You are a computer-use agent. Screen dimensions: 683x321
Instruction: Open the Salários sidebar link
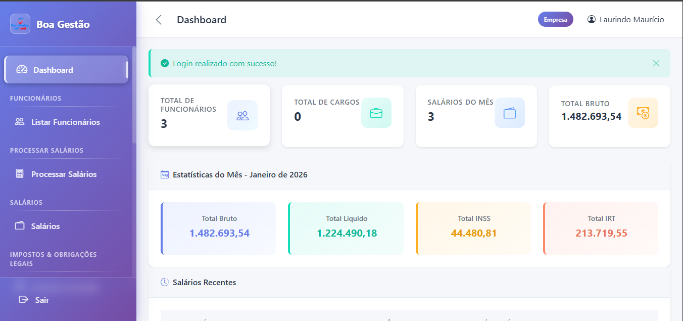[x=45, y=226]
